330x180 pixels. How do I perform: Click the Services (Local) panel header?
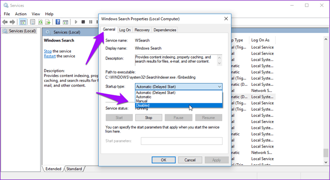tap(67, 32)
